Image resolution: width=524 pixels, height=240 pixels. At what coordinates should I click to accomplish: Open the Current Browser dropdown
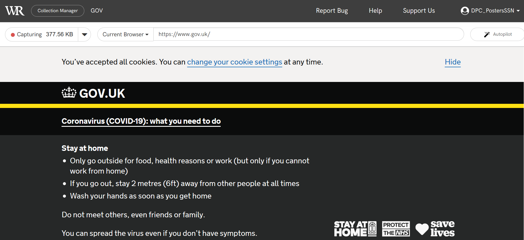(125, 34)
